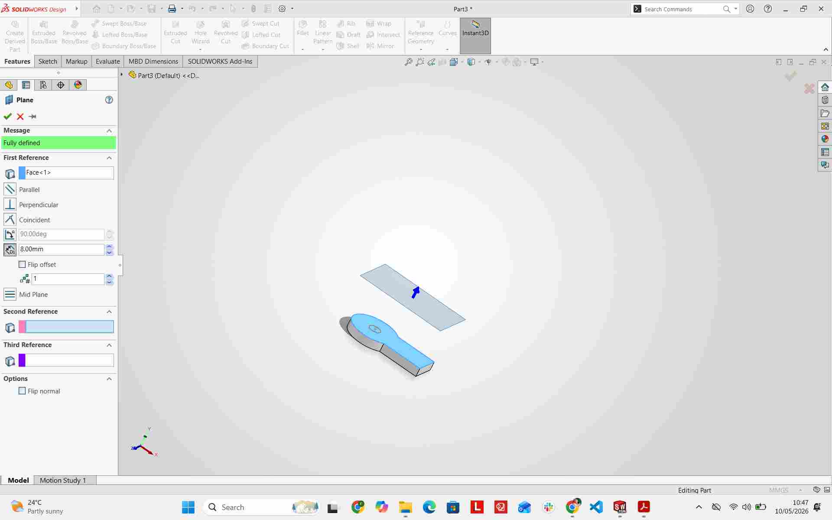Viewport: 832px width, 520px height.
Task: Open Windows Start menu
Action: (x=188, y=507)
